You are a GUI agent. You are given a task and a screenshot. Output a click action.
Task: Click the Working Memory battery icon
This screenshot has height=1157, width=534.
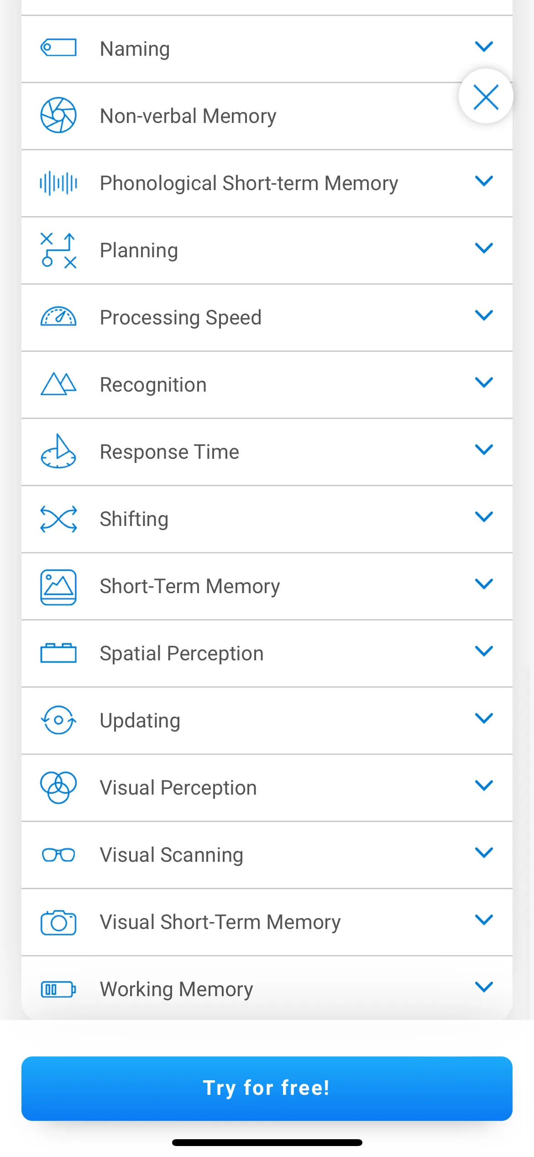click(58, 989)
